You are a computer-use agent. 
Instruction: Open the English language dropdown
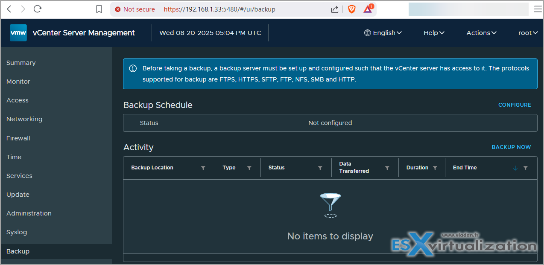[x=383, y=33]
